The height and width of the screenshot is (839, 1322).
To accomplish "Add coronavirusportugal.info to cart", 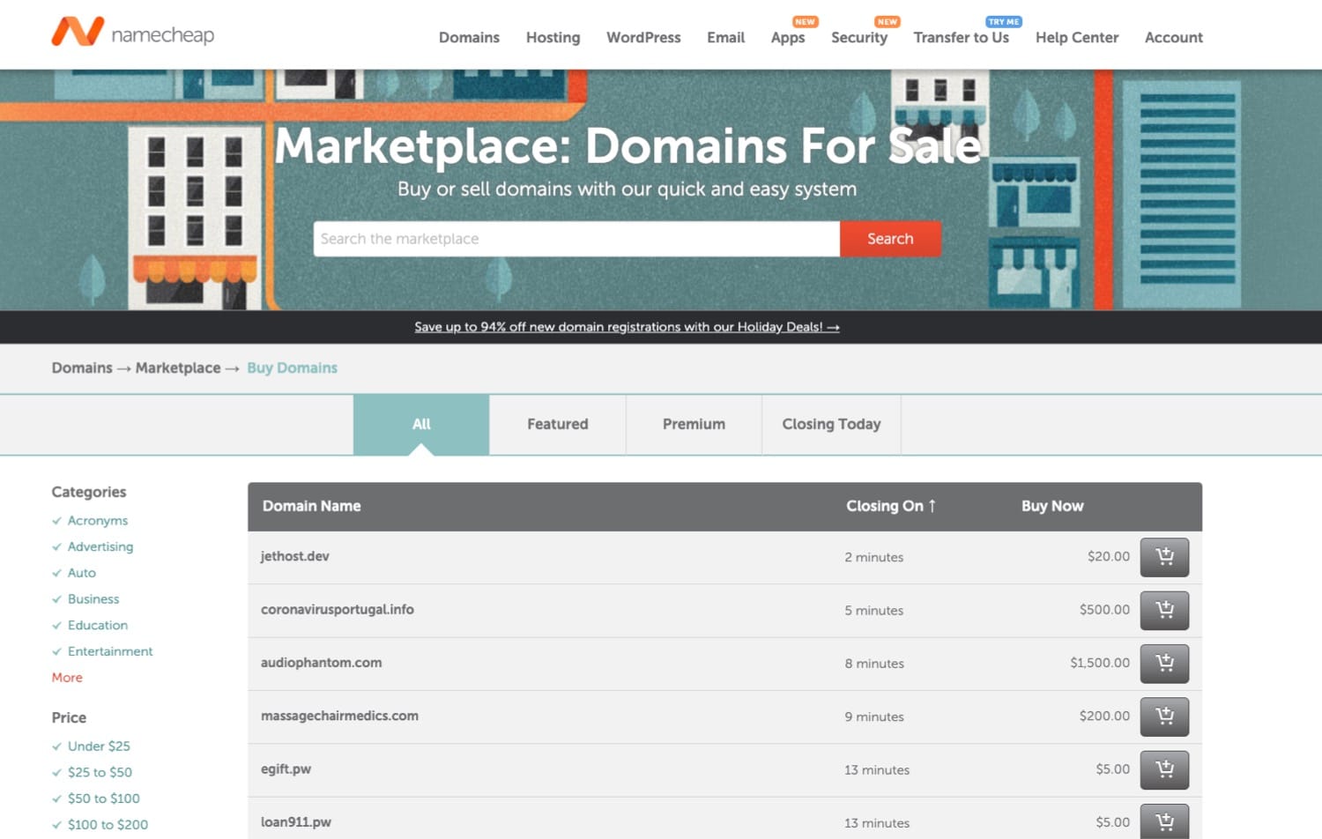I will point(1164,610).
